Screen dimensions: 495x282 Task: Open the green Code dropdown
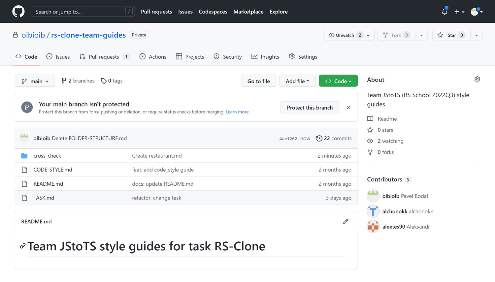pos(338,81)
